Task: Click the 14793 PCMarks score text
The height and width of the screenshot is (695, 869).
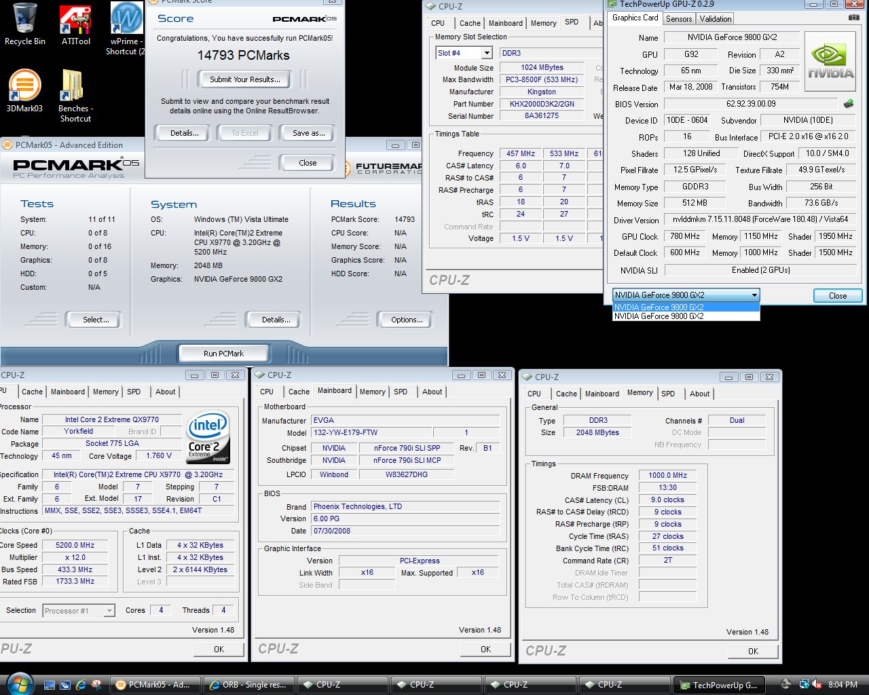Action: click(x=243, y=56)
